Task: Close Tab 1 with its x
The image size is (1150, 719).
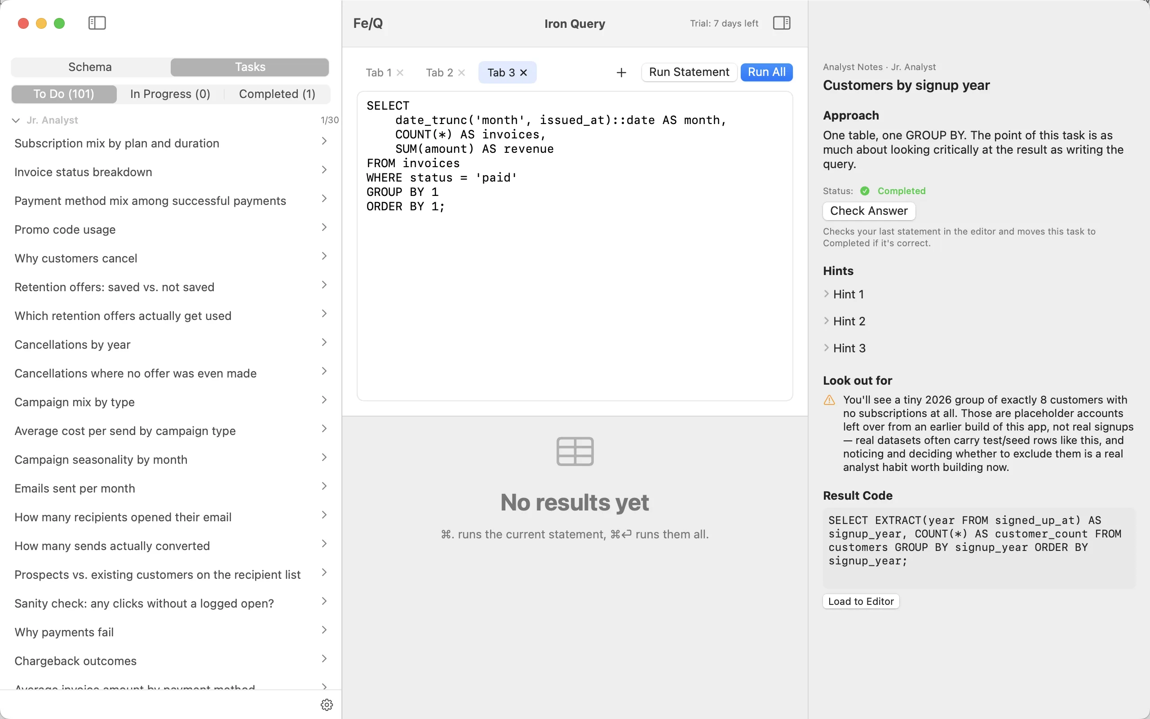Action: (400, 72)
